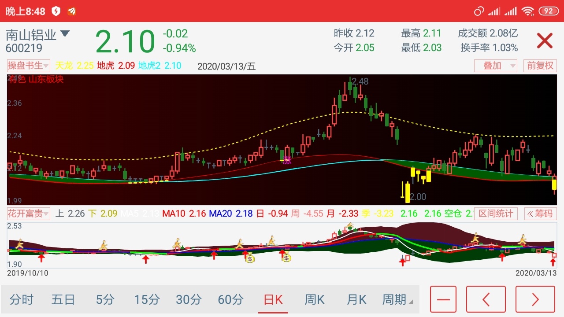The image size is (564, 317).
Task: Tap the MA10 2.16 value
Action: pyautogui.click(x=184, y=214)
